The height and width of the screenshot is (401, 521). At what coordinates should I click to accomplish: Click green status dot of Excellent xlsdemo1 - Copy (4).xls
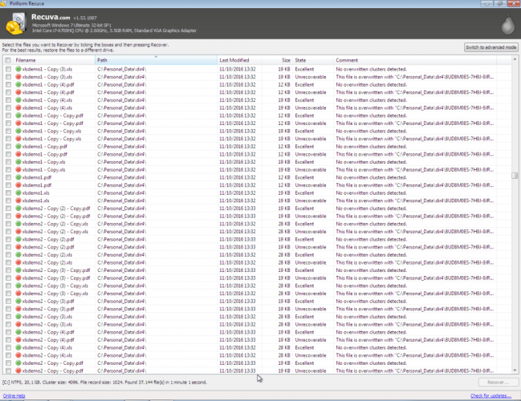pos(18,100)
